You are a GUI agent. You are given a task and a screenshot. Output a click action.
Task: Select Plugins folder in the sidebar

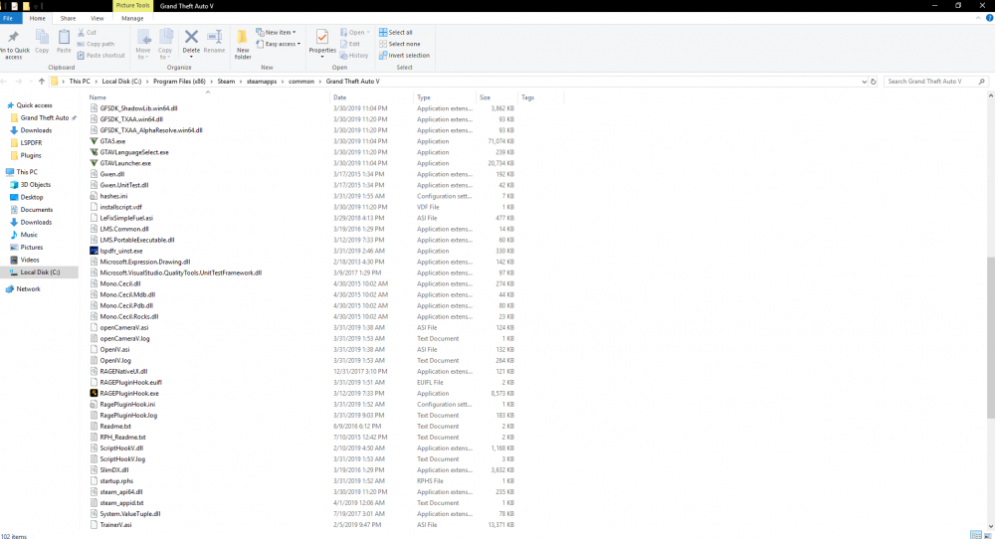pos(31,155)
